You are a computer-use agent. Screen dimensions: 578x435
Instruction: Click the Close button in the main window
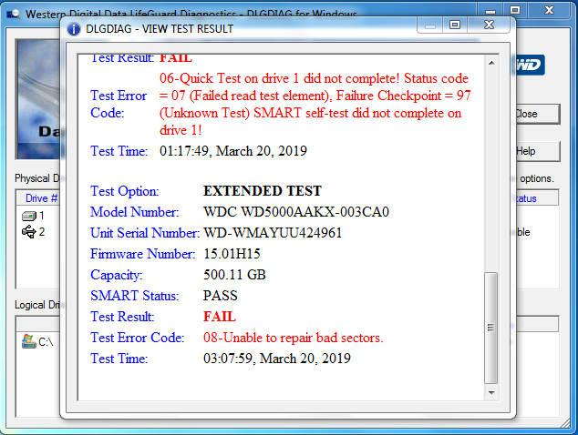[x=538, y=114]
